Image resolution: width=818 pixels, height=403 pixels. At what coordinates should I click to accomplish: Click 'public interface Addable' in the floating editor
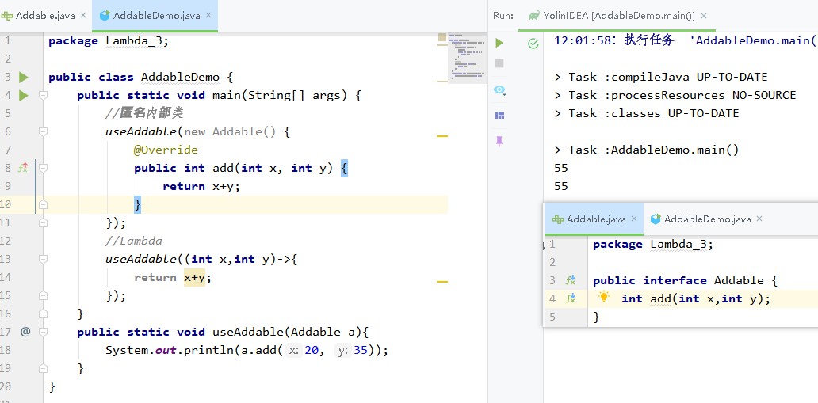(678, 281)
